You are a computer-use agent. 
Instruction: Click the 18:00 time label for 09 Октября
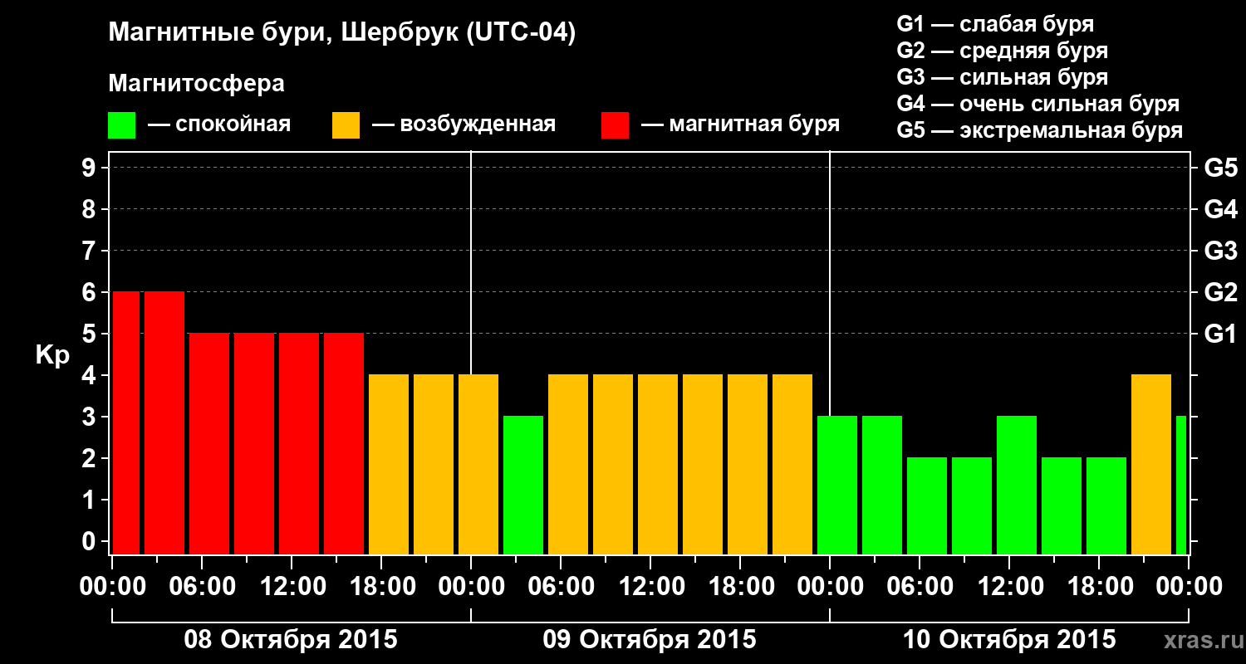740,587
